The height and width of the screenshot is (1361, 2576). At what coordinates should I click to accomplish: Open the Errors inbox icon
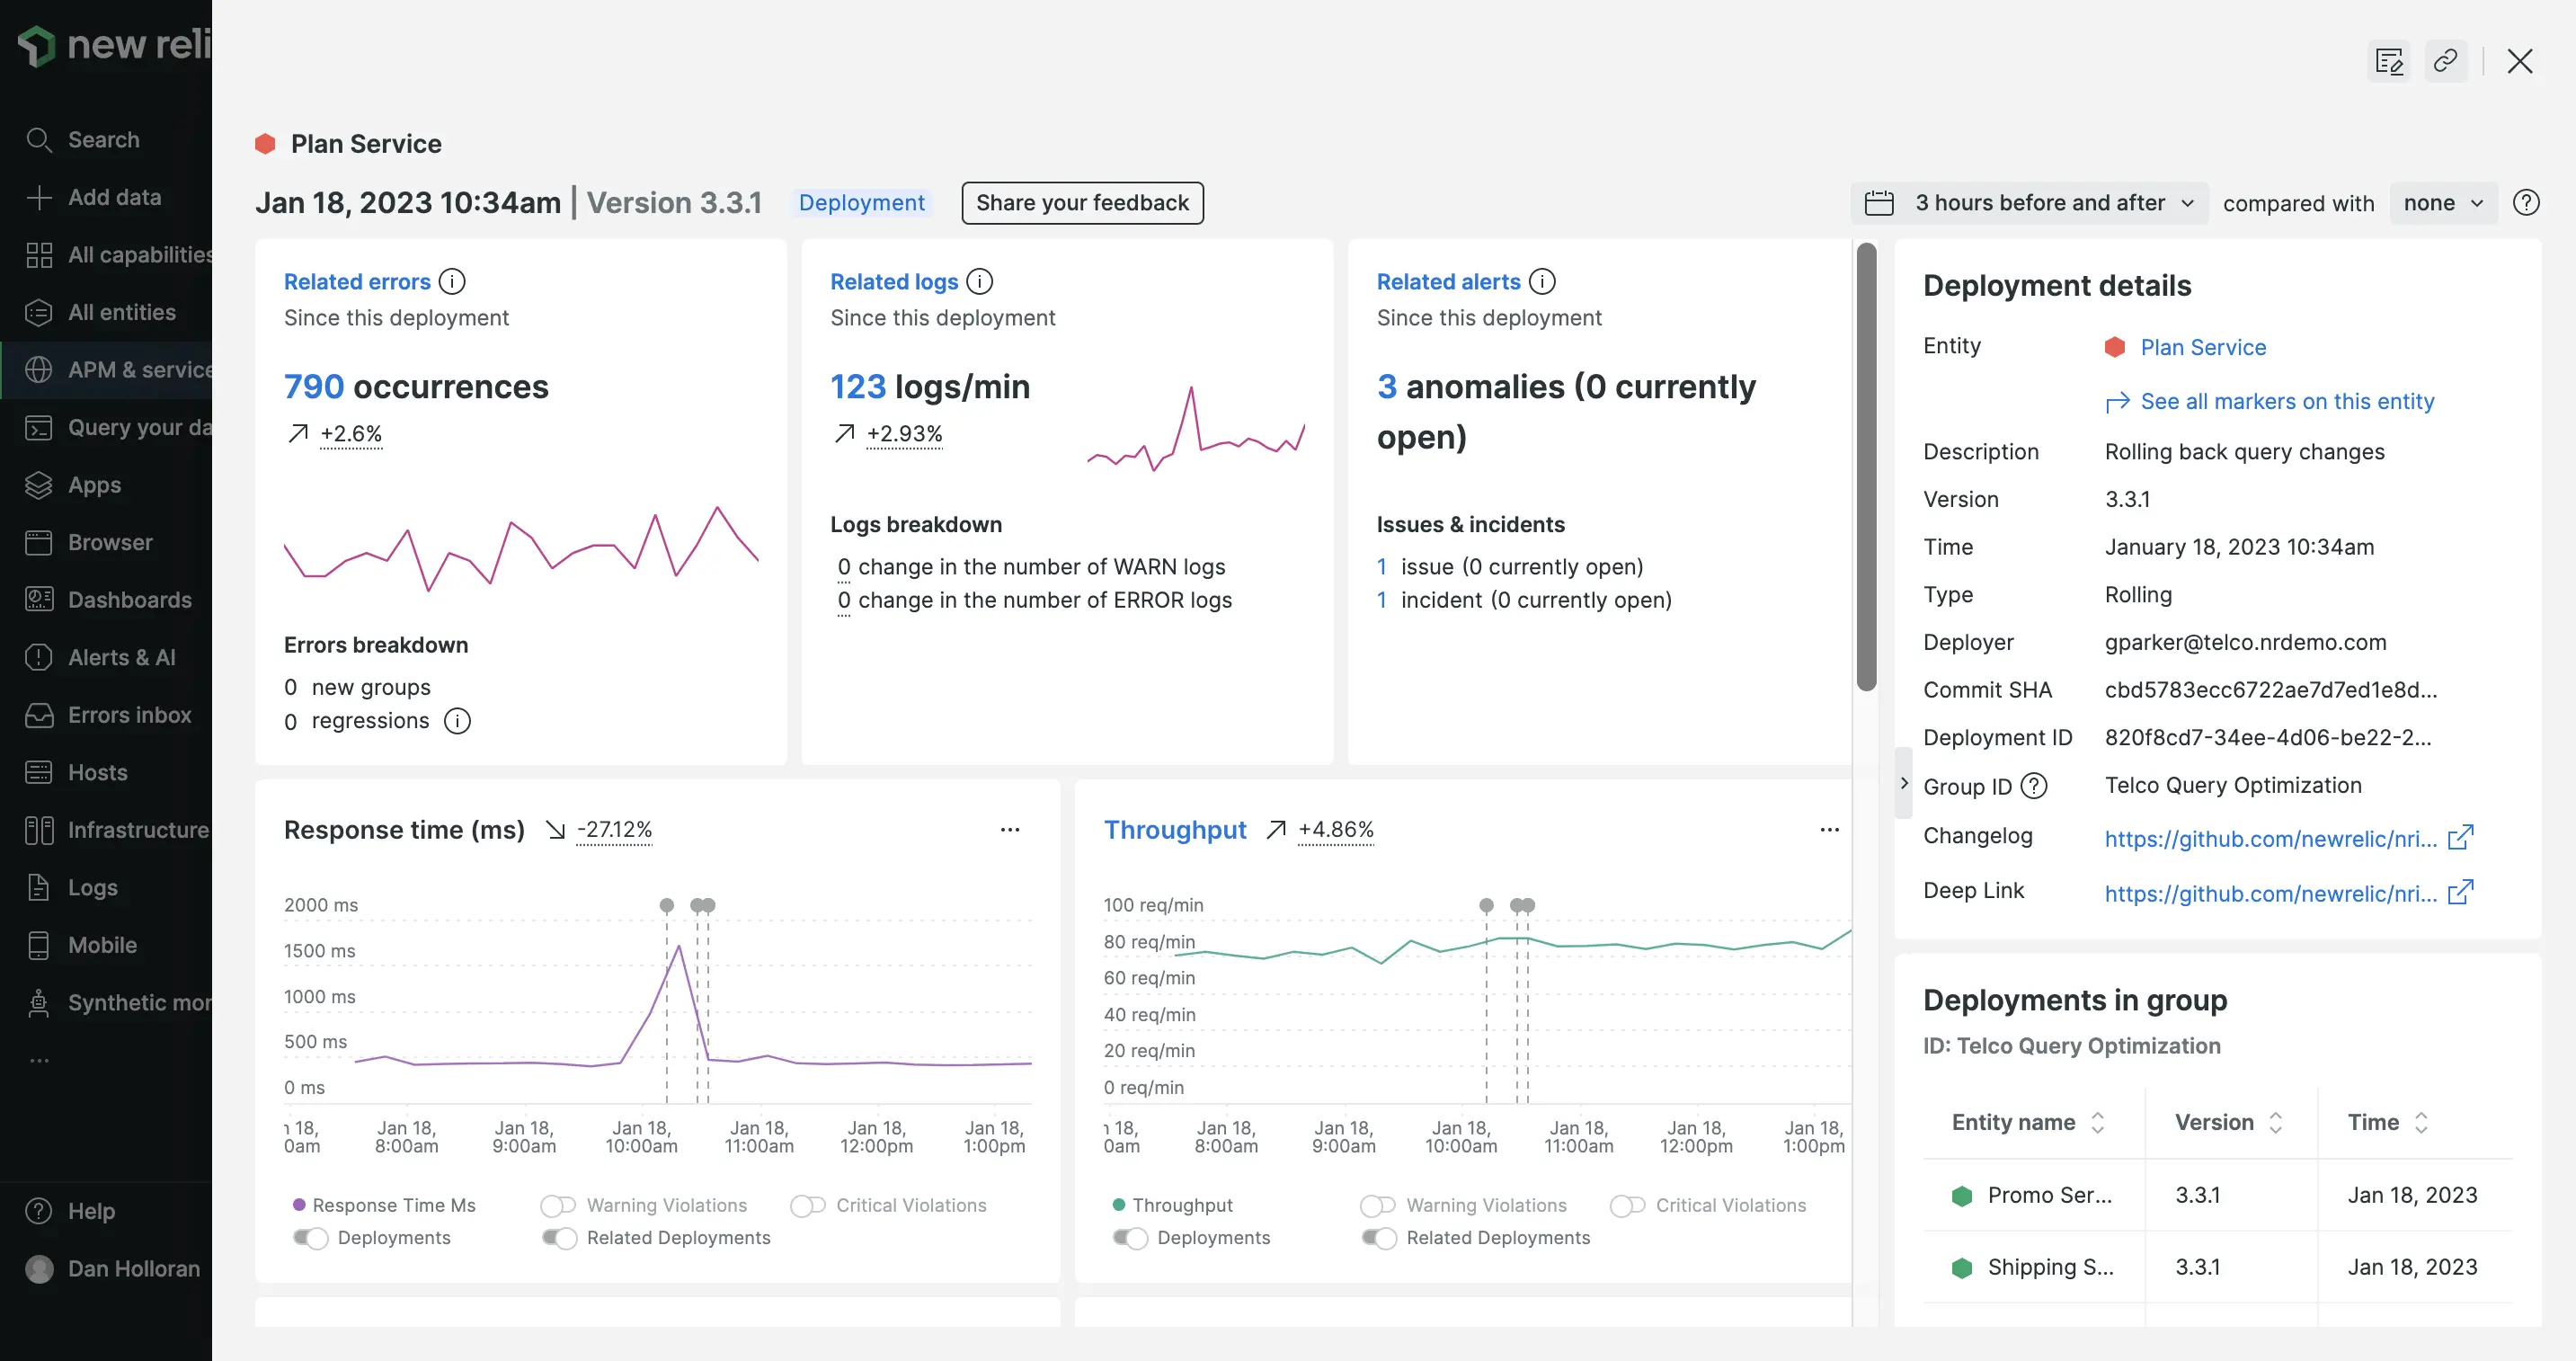pyautogui.click(x=39, y=714)
